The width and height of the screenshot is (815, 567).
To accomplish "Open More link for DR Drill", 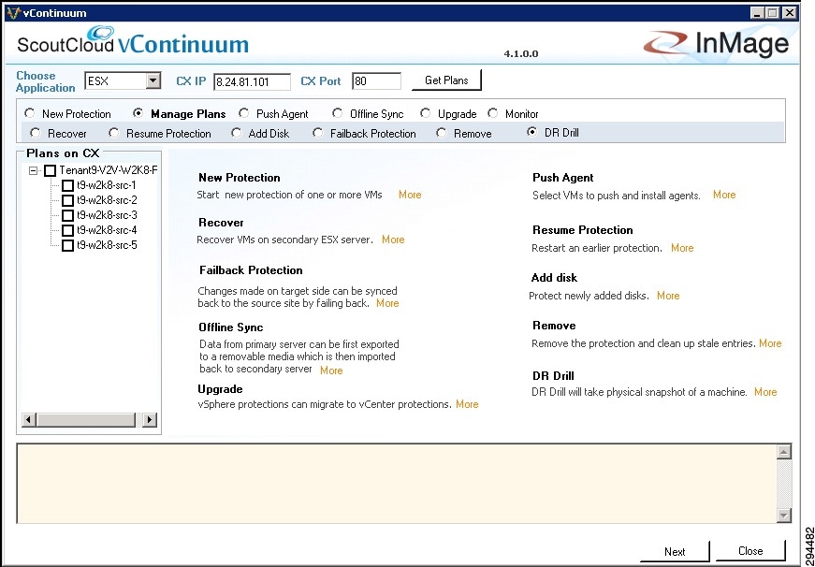I will tap(765, 392).
